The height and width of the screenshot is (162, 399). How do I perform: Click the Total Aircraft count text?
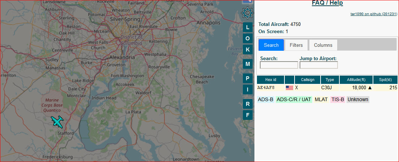pos(280,24)
